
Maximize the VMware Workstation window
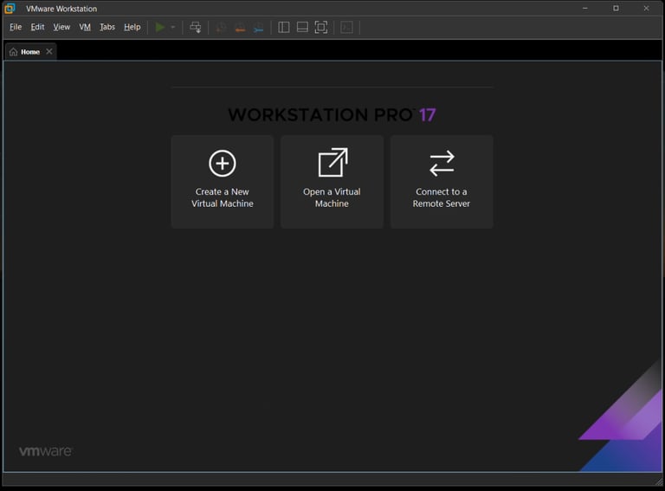tap(616, 8)
